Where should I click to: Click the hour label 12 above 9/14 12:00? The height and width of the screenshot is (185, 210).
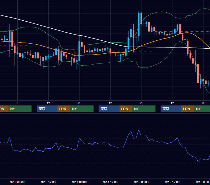tap(110, 103)
